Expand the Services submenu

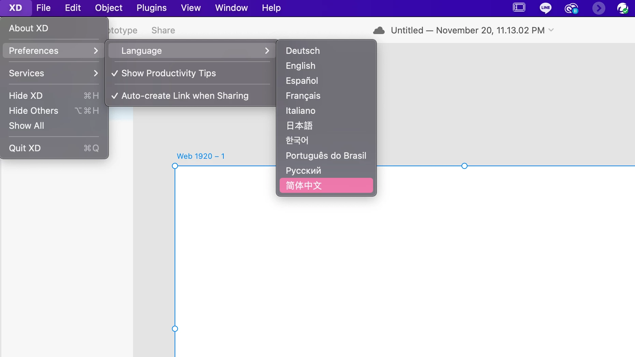tap(54, 73)
